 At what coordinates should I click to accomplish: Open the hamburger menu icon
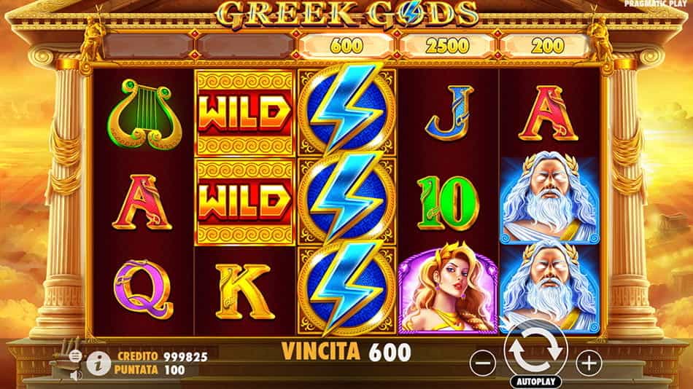coord(76,355)
